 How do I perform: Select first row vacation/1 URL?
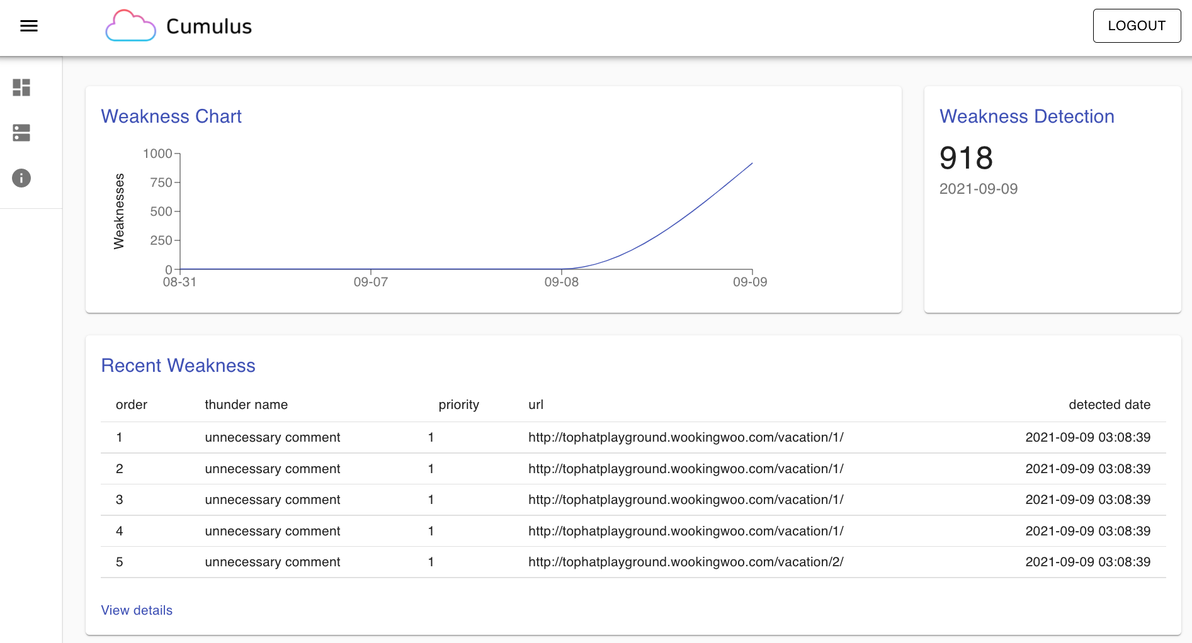(x=686, y=437)
